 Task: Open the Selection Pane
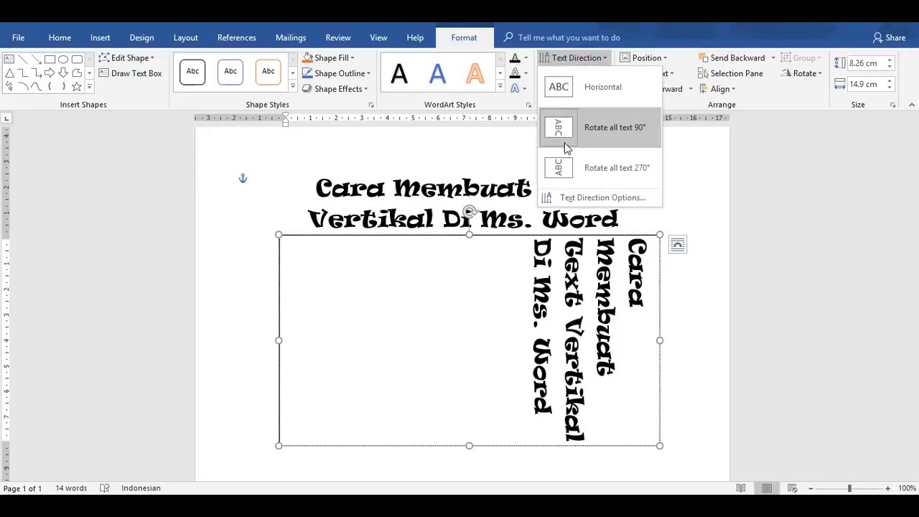click(730, 73)
